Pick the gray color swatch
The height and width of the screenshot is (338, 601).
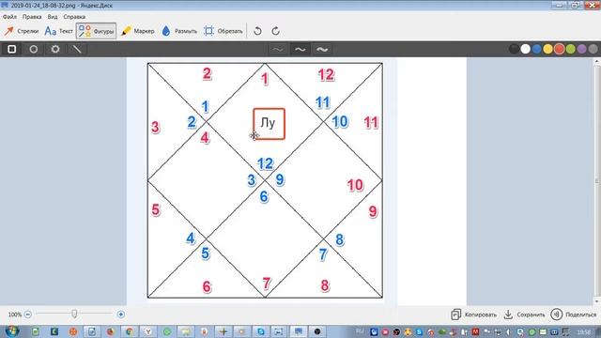click(593, 49)
